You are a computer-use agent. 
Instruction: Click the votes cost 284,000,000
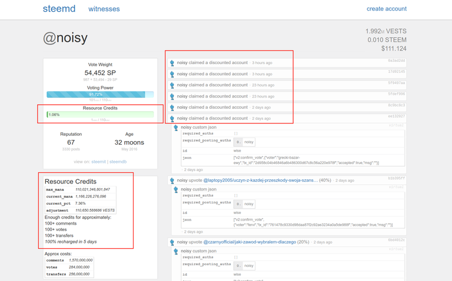(x=79, y=267)
